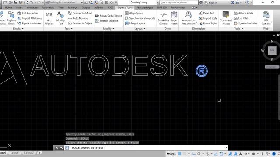Select the Arc Aligned text tool
Screen dimensions: 280x157
click(49, 18)
